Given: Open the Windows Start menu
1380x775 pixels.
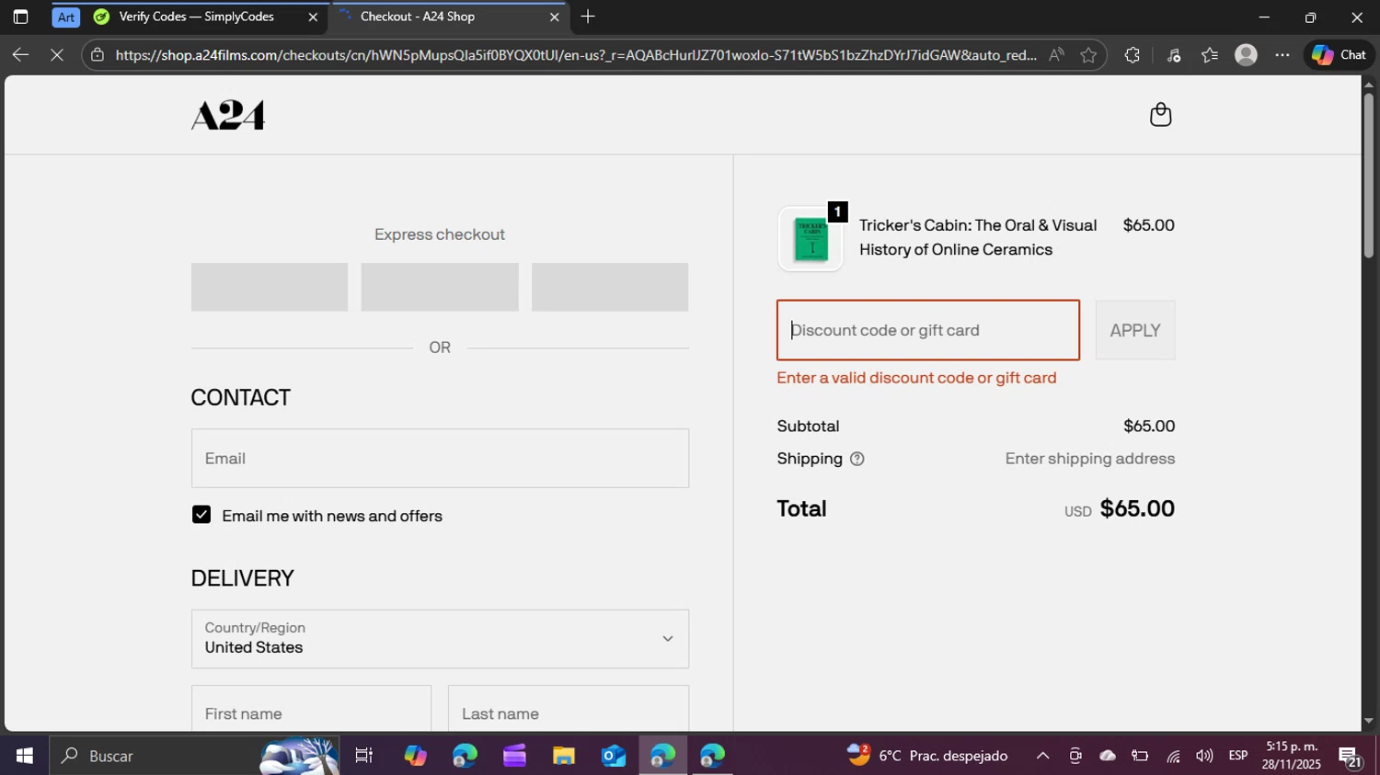Looking at the screenshot, I should pyautogui.click(x=25, y=756).
